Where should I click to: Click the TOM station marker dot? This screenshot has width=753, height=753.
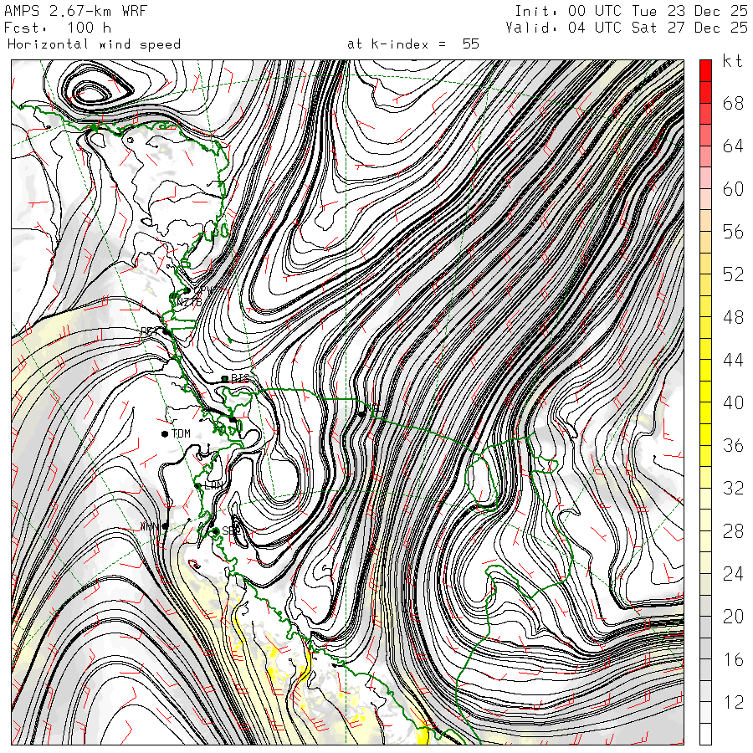(166, 433)
